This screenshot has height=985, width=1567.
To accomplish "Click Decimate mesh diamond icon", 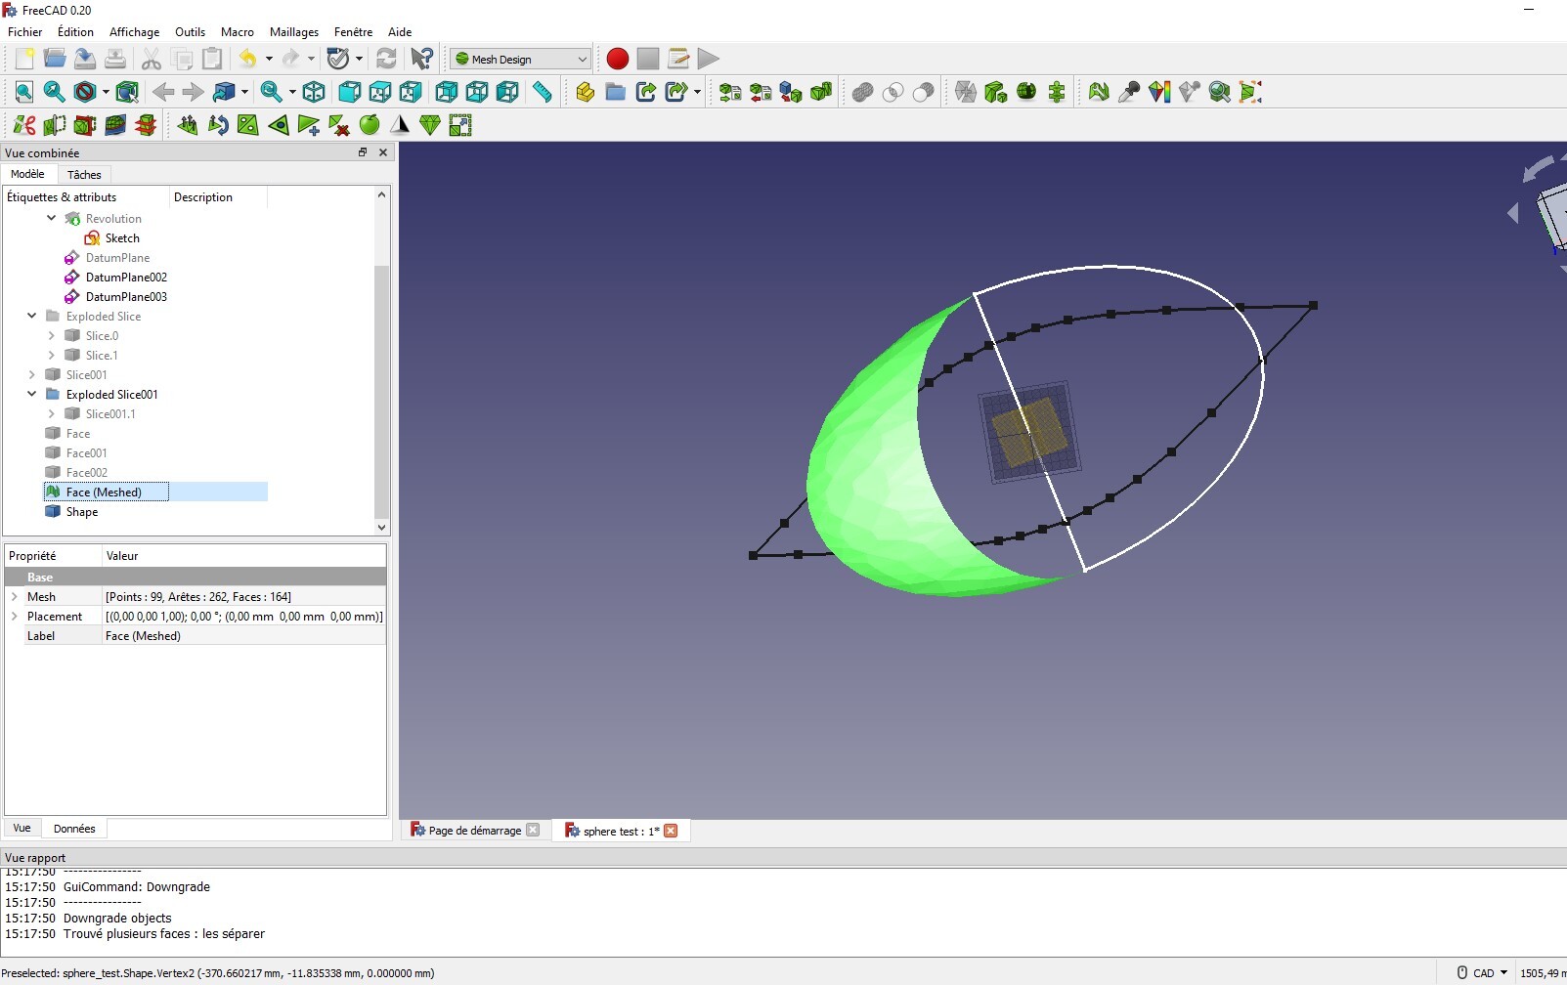I will tap(430, 125).
